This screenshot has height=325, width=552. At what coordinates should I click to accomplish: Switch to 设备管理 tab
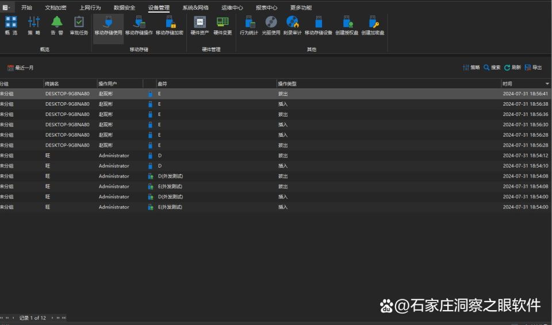[159, 7]
